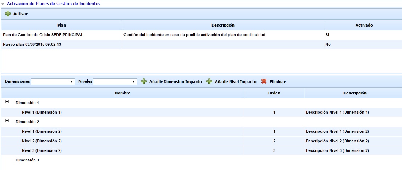Click the green plus Activar icon

coord(7,14)
